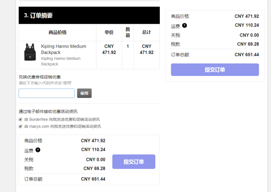Click the 使用 apply coupon button
The image size is (271, 192).
tap(84, 93)
